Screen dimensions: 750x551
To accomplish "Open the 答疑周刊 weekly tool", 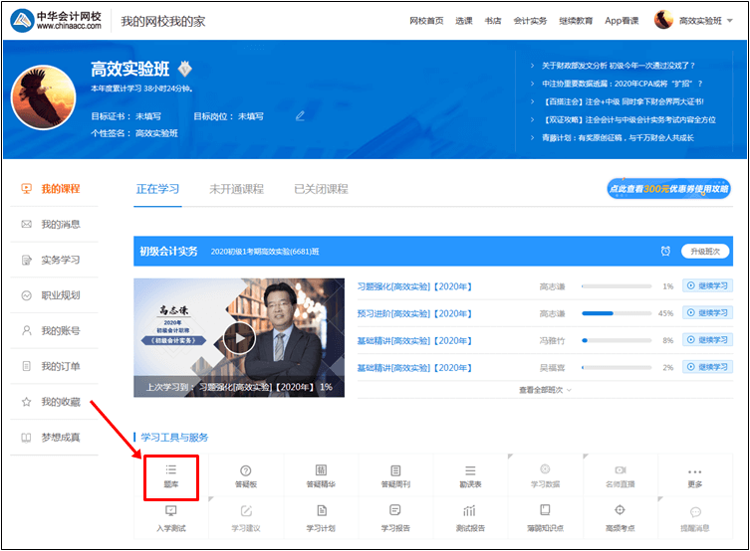I will click(x=395, y=476).
